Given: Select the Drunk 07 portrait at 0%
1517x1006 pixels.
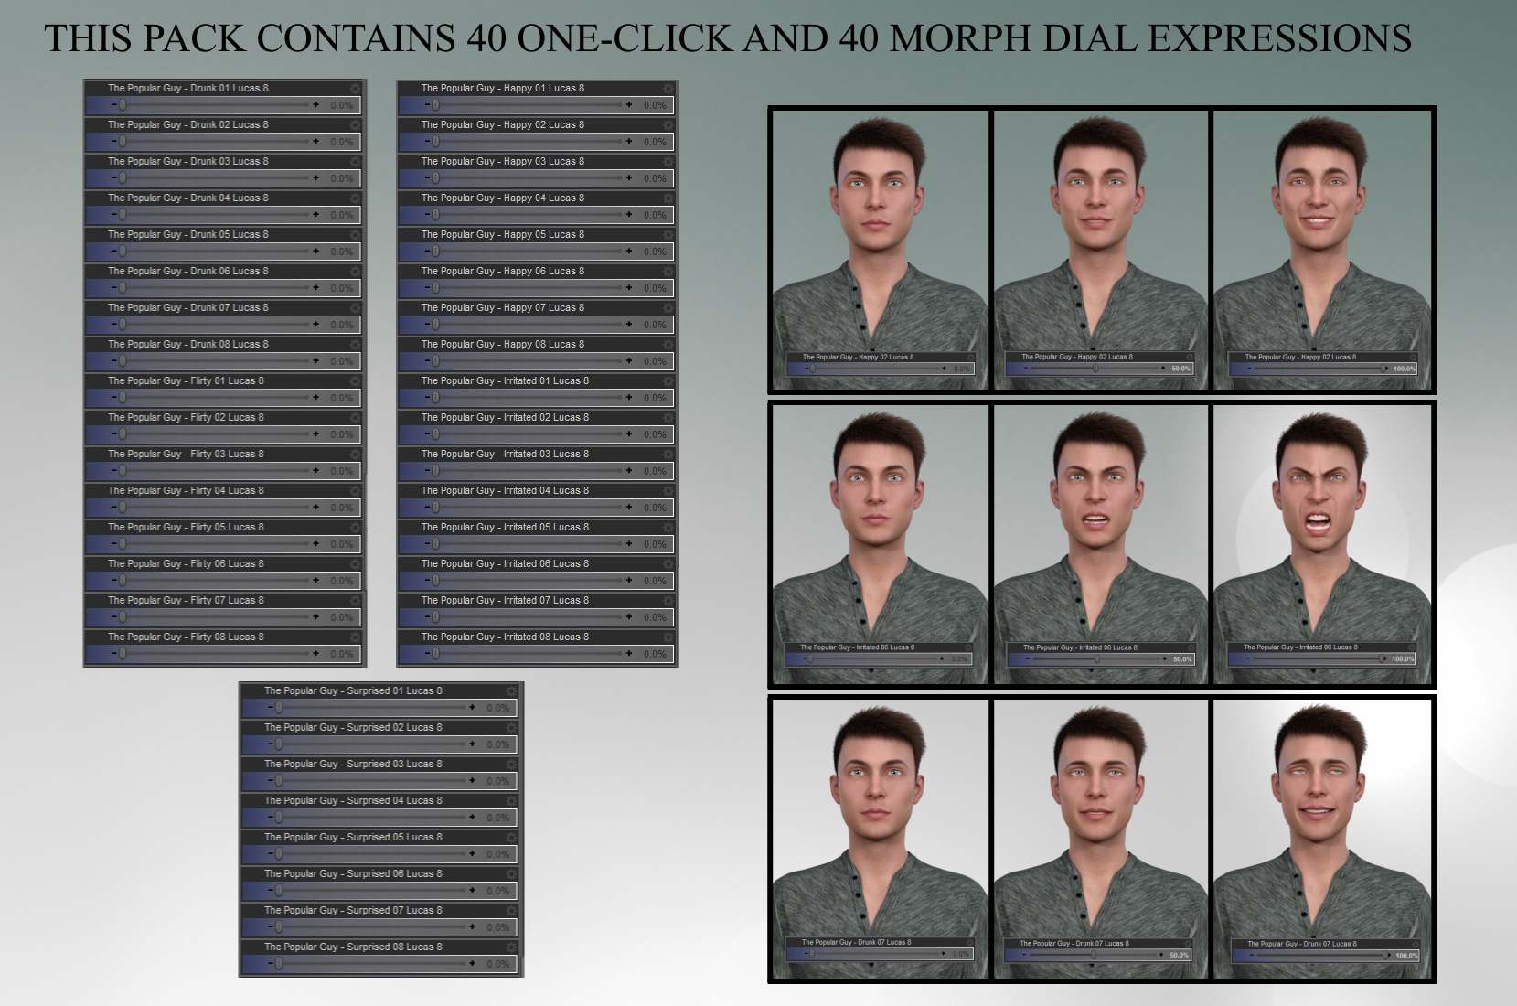Looking at the screenshot, I should [x=881, y=839].
